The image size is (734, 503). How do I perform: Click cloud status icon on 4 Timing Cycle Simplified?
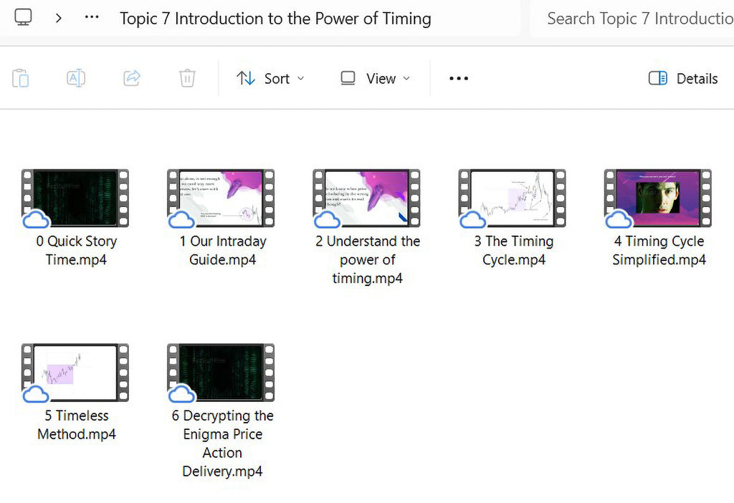619,219
